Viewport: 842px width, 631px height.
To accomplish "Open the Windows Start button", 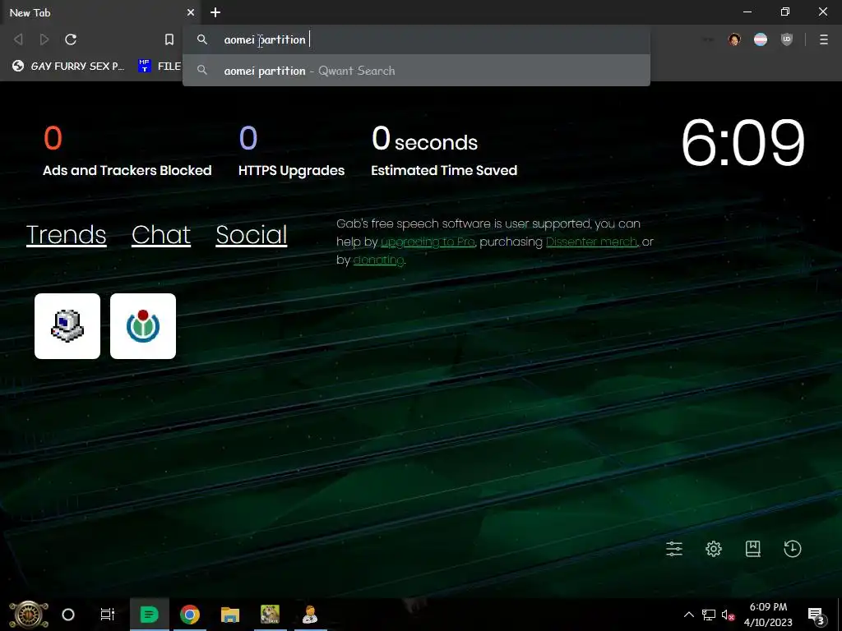I will pyautogui.click(x=29, y=615).
